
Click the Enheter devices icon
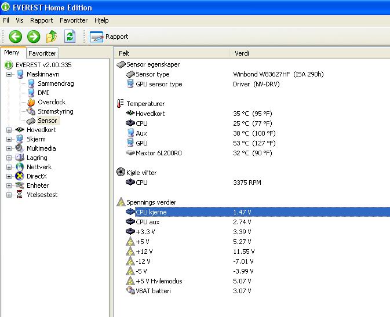[19, 185]
